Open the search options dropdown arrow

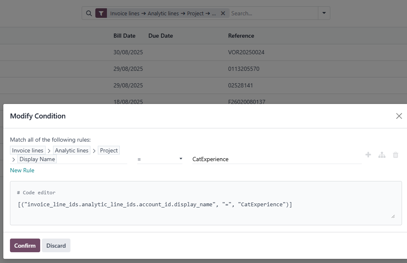click(324, 13)
